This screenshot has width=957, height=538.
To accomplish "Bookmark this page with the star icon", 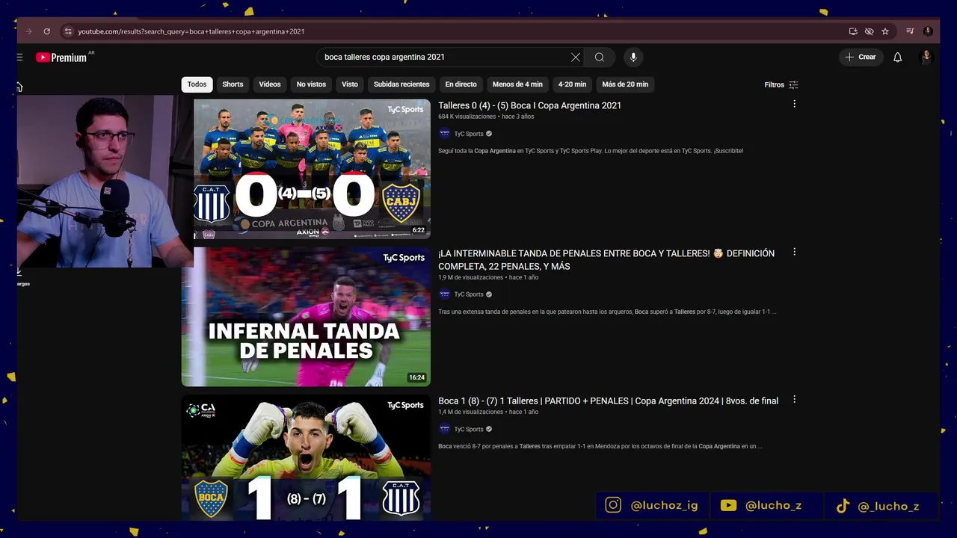I will pyautogui.click(x=885, y=31).
